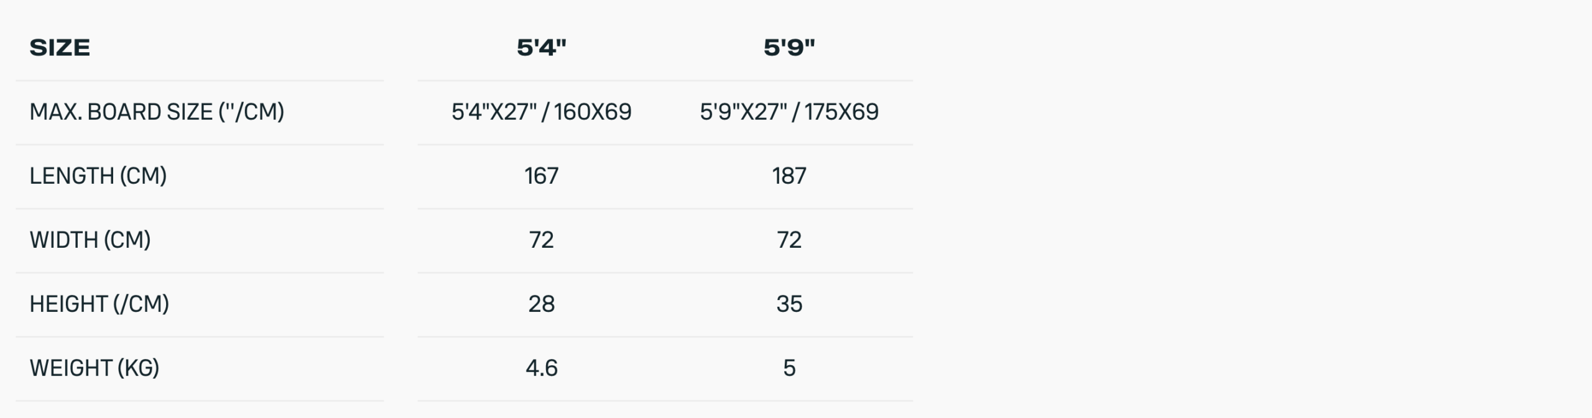Click the divider line below WEIGHT row
The image size is (1592, 418).
200,401
